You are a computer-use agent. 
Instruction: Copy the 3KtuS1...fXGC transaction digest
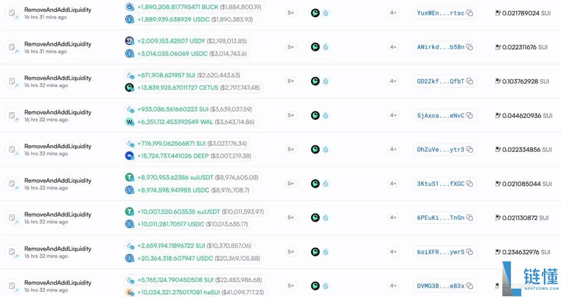pos(470,183)
